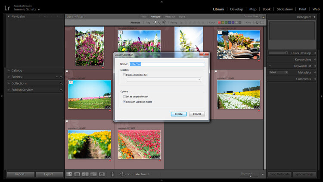The image size is (323, 182).
Task: Click the Export button
Action: (49, 174)
